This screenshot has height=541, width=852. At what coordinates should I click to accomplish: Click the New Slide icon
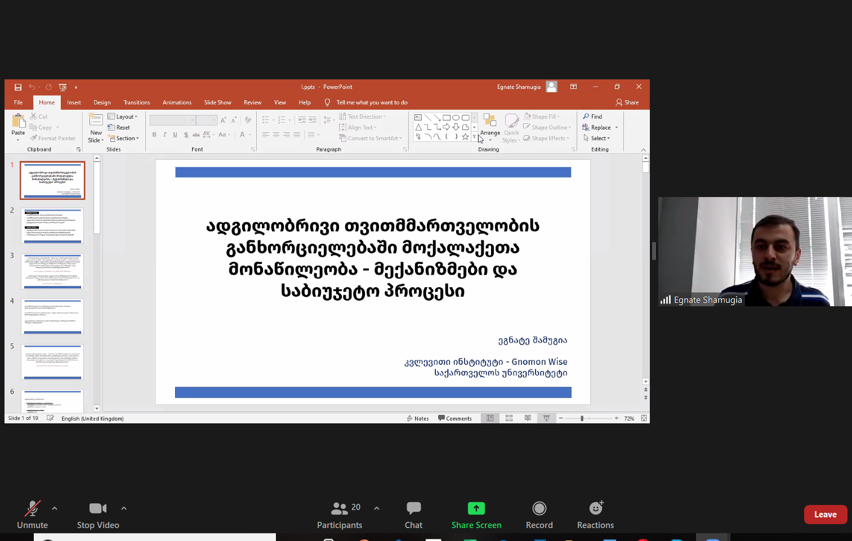pyautogui.click(x=96, y=120)
